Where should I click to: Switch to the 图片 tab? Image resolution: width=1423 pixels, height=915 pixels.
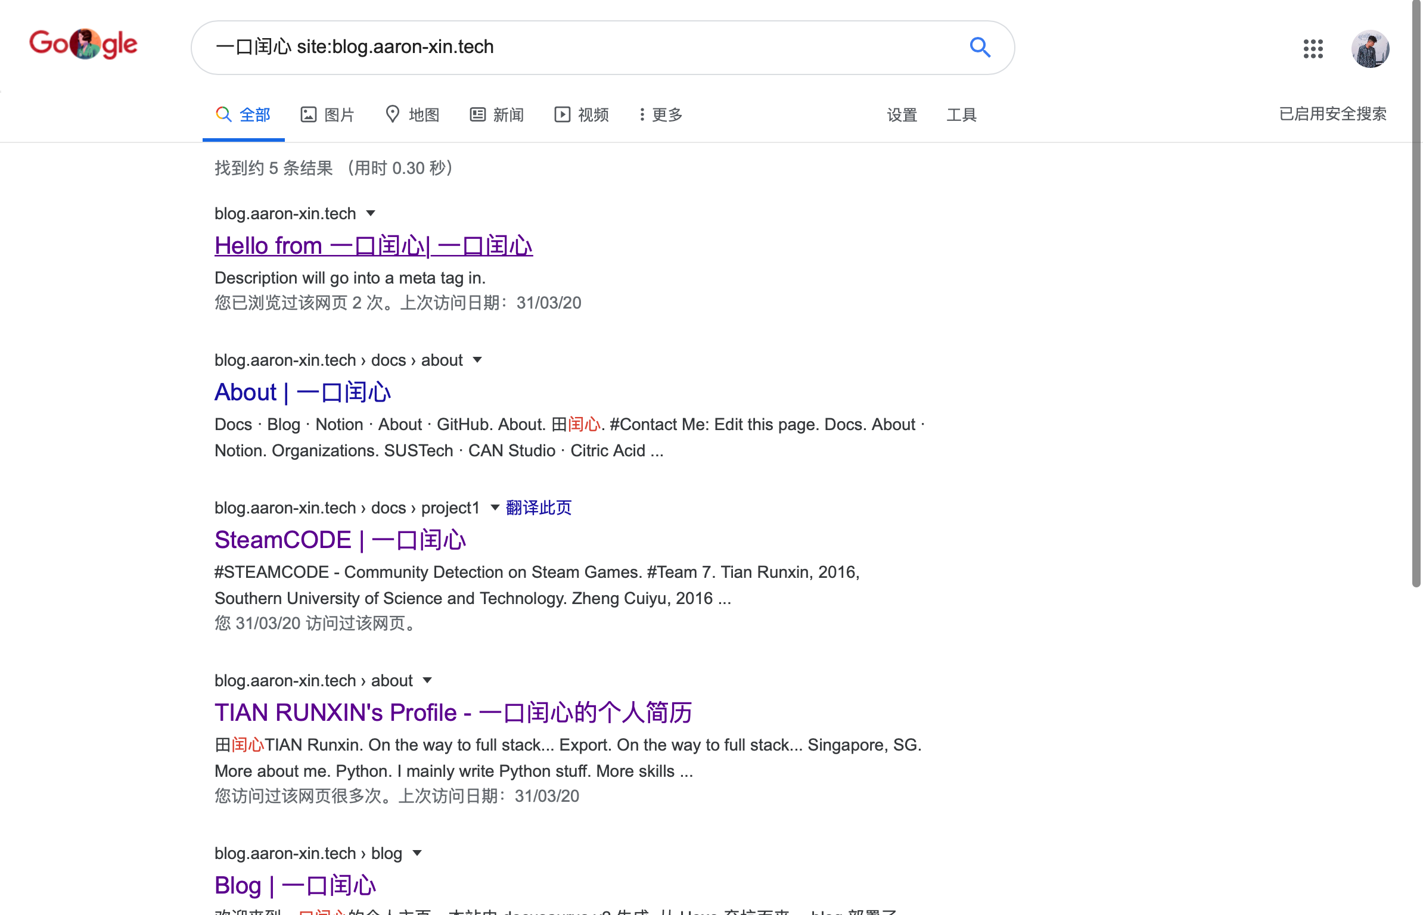327,114
